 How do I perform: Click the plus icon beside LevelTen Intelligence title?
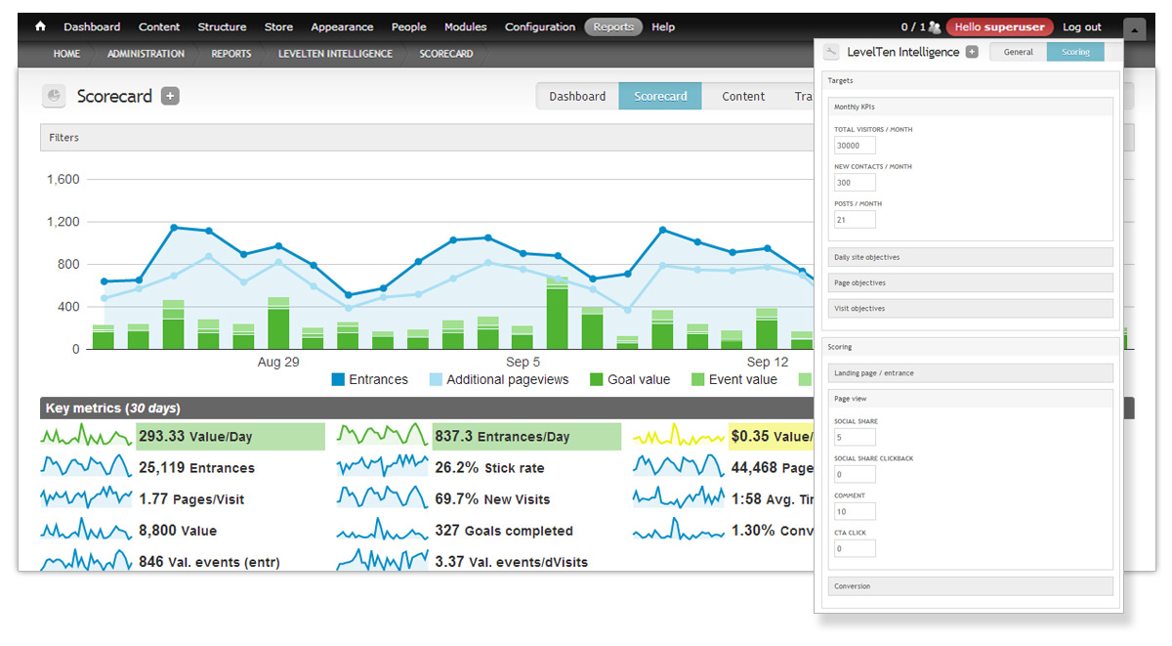tap(972, 52)
